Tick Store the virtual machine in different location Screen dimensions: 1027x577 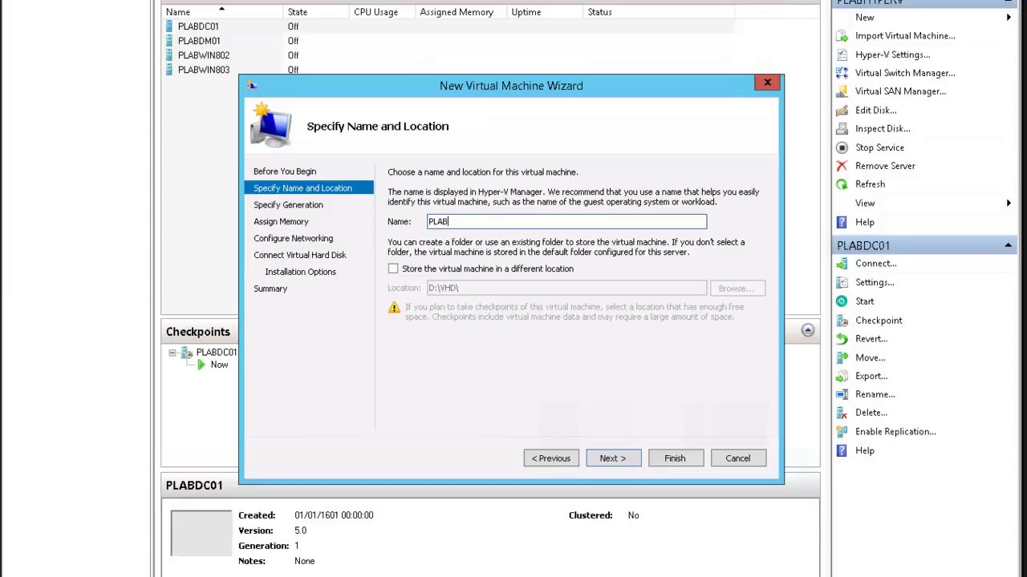[x=393, y=269]
